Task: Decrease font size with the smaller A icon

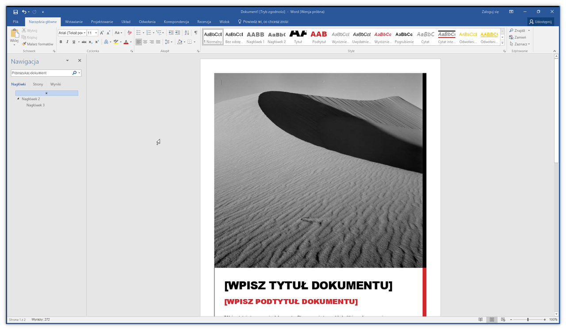Action: point(108,33)
